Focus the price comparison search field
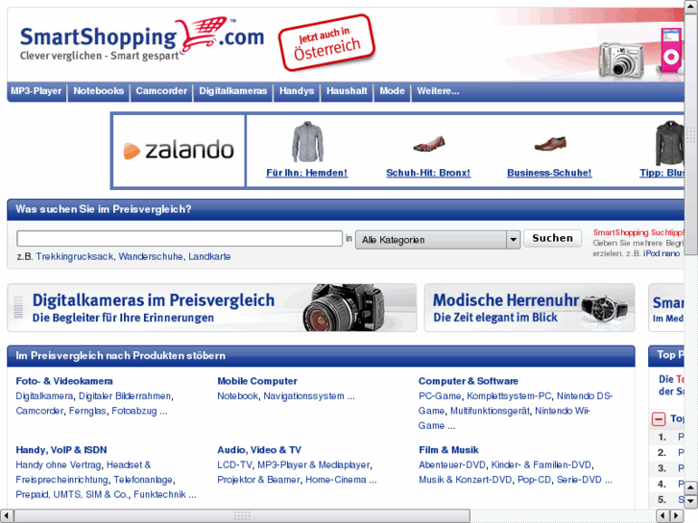This screenshot has width=698, height=523. coord(180,238)
